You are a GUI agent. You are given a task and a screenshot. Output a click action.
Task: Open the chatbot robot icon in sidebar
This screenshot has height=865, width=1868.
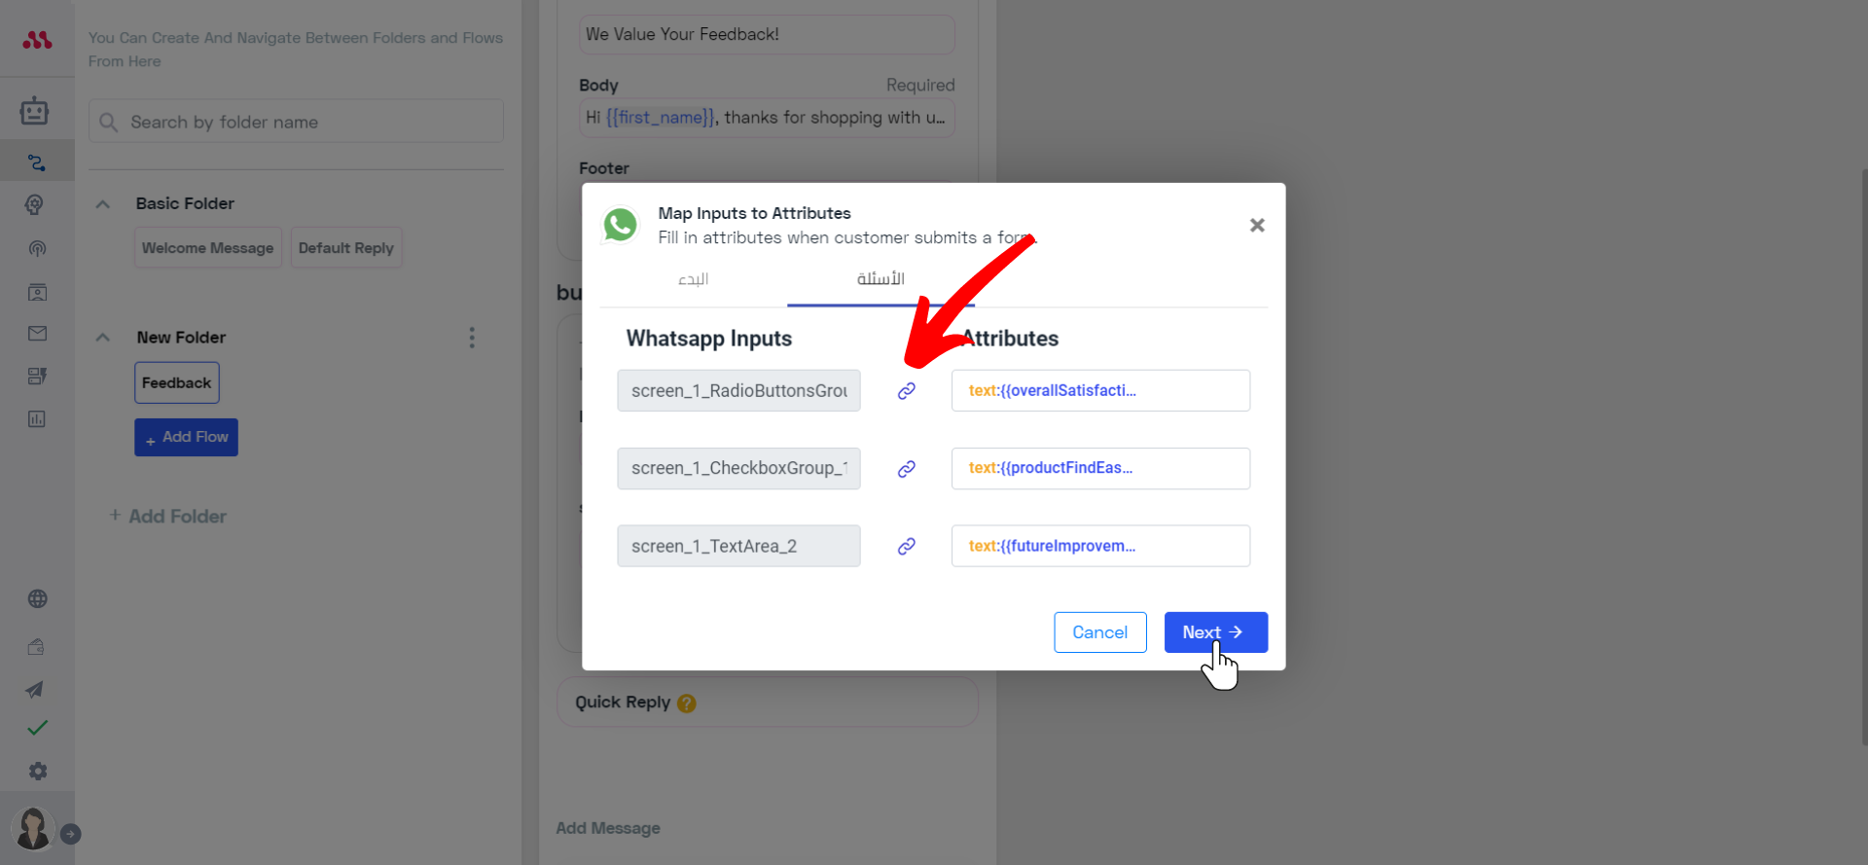coord(35,111)
